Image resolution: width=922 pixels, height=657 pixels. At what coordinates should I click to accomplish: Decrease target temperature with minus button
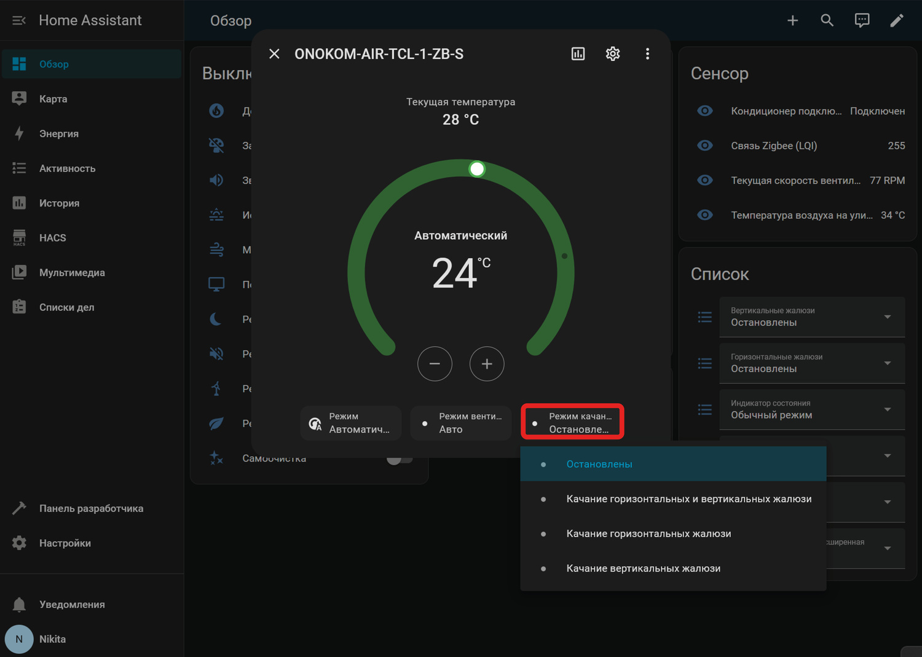click(435, 364)
